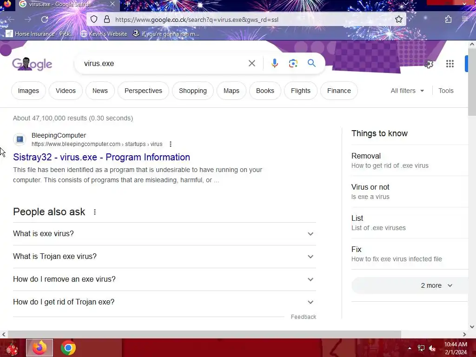Click the network tray icon
476x357 pixels.
click(x=421, y=348)
